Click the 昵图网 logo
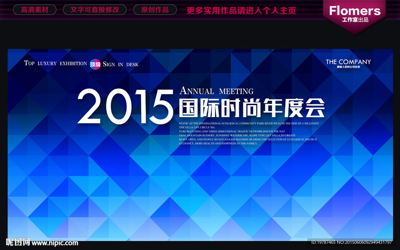This screenshot has height=250, width=400. (18, 242)
